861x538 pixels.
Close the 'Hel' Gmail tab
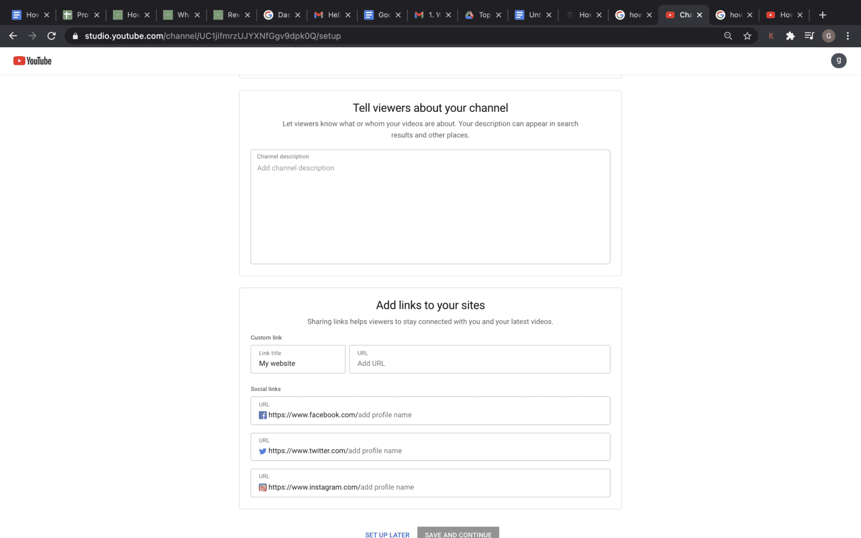coord(348,15)
